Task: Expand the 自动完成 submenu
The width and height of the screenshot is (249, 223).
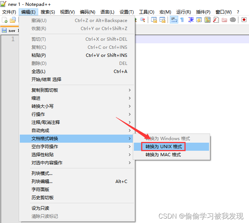Action: click(x=77, y=131)
